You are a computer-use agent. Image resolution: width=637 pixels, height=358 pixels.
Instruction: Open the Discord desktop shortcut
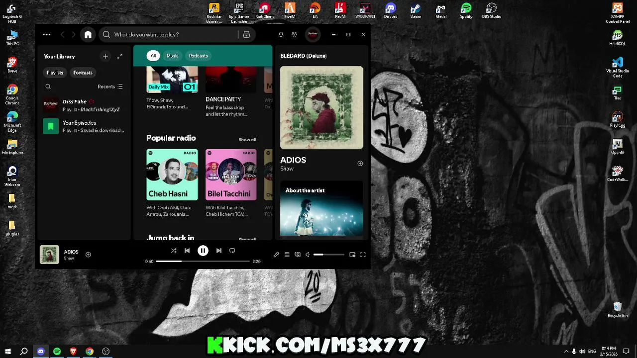pos(391,11)
